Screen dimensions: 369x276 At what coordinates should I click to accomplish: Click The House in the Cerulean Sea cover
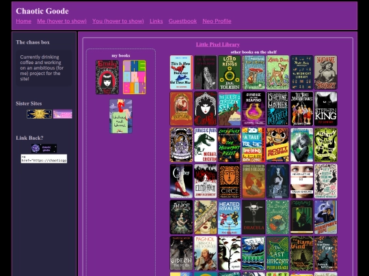(230, 108)
